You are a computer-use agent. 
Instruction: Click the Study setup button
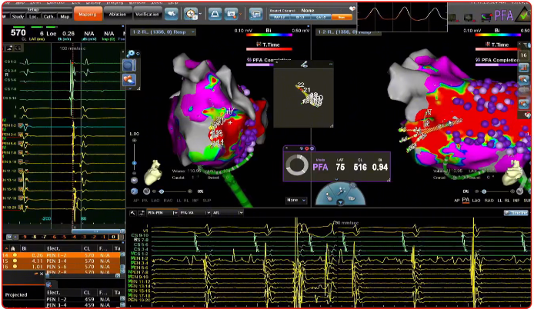click(19, 15)
